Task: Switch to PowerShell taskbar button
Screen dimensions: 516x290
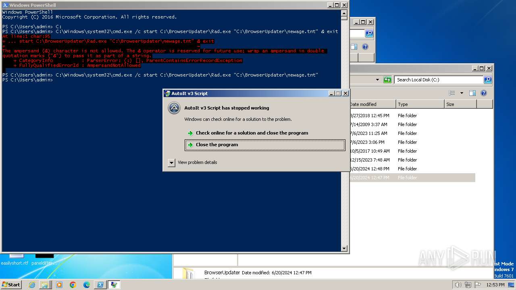Action: tap(100, 285)
